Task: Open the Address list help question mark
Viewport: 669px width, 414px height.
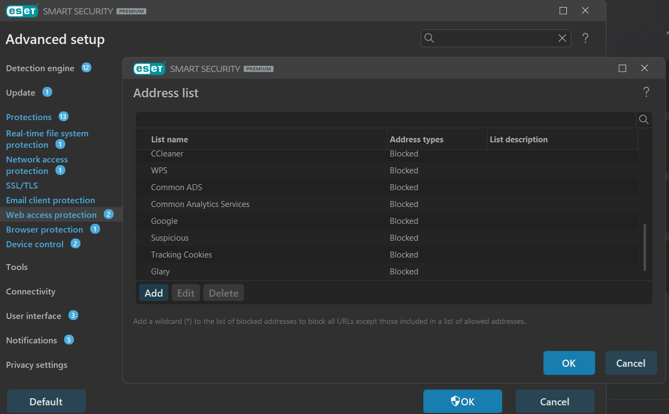Action: point(646,92)
